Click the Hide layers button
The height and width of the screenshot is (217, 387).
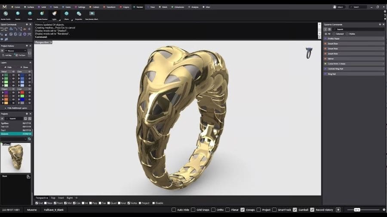[x=8, y=67]
